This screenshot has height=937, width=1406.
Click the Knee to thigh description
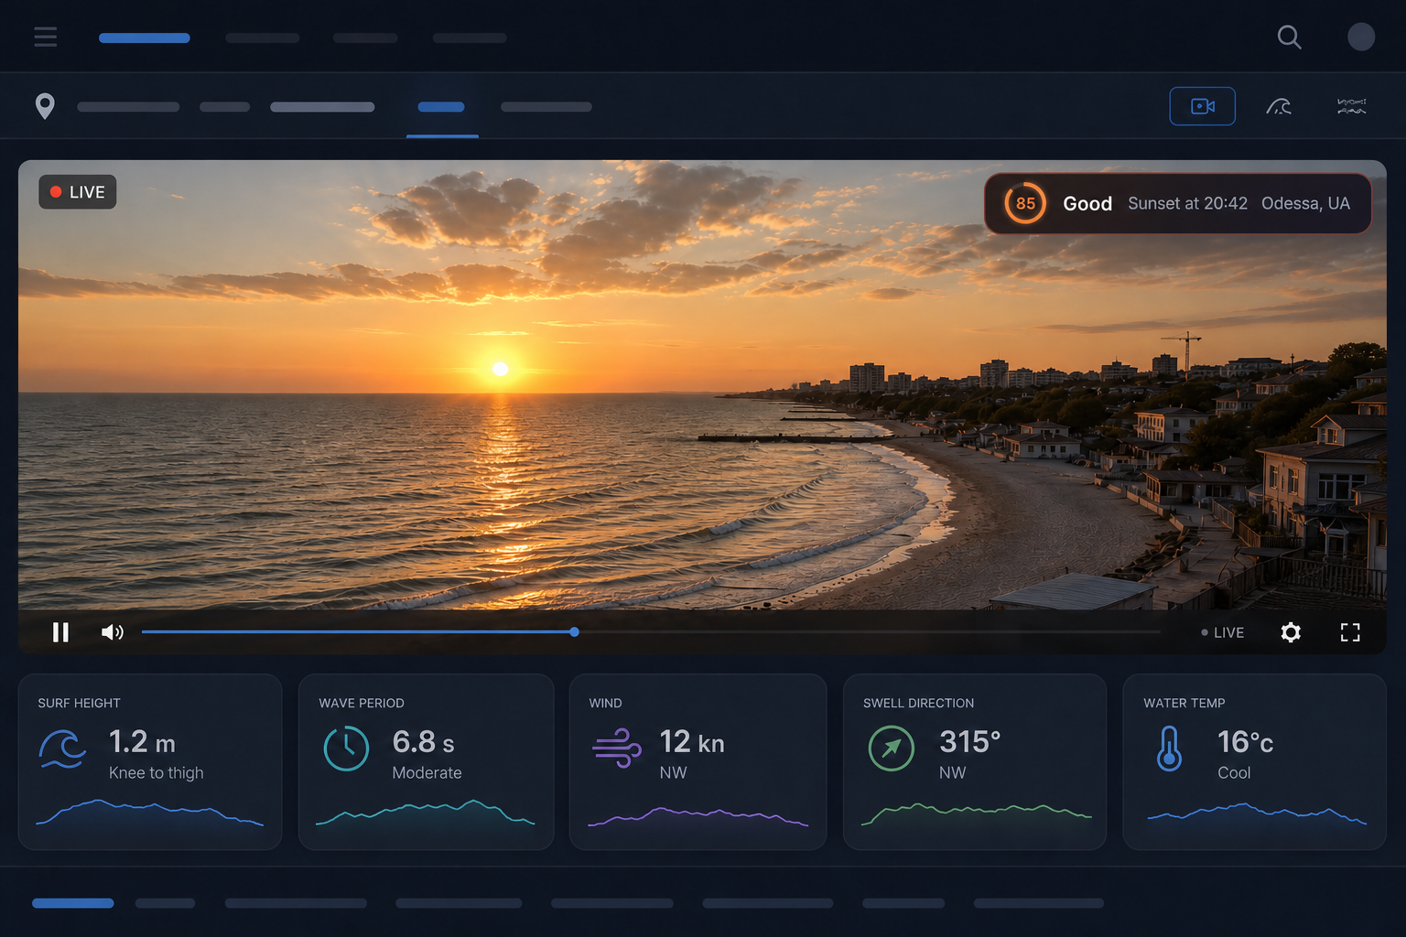(x=156, y=773)
